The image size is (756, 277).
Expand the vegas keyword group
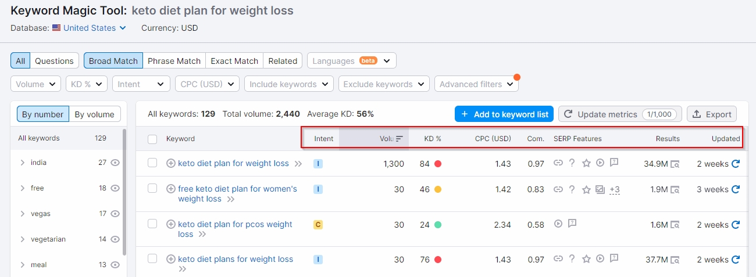tap(23, 214)
